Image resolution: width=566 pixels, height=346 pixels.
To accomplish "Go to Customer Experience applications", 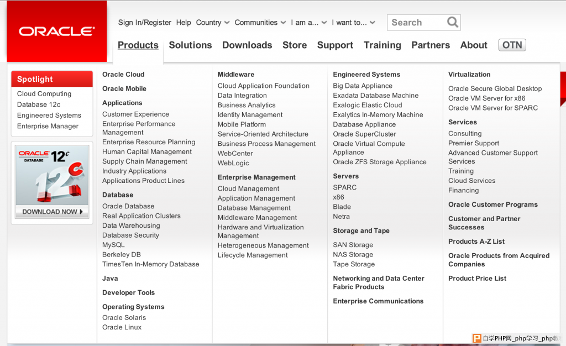I will 135,114.
